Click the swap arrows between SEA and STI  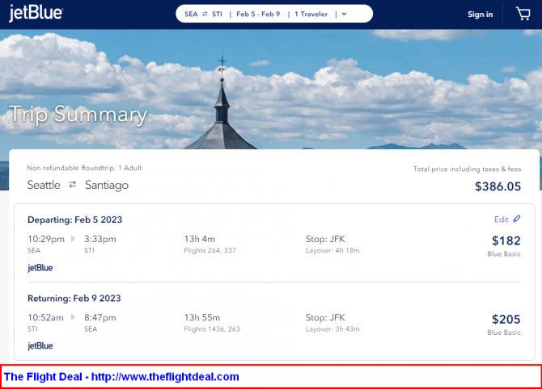point(205,15)
